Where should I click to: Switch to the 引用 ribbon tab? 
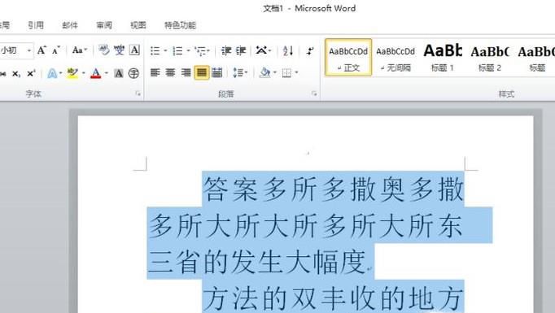tap(36, 25)
